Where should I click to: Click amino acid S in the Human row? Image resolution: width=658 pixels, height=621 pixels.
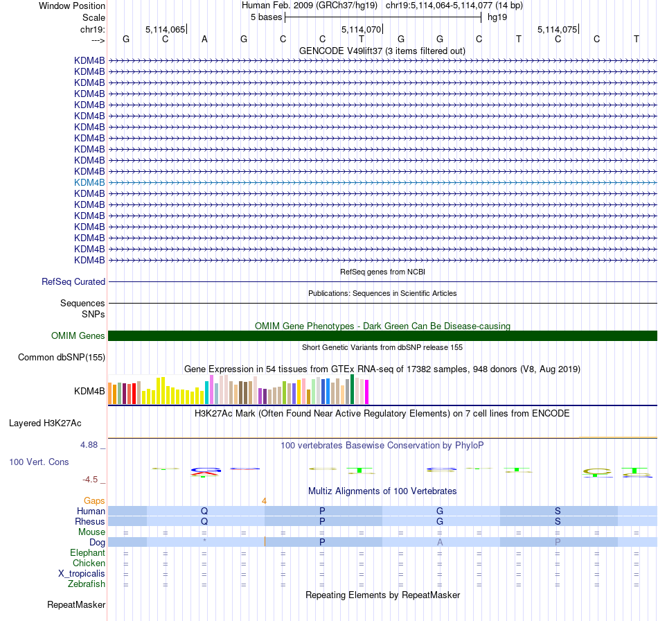(x=558, y=511)
